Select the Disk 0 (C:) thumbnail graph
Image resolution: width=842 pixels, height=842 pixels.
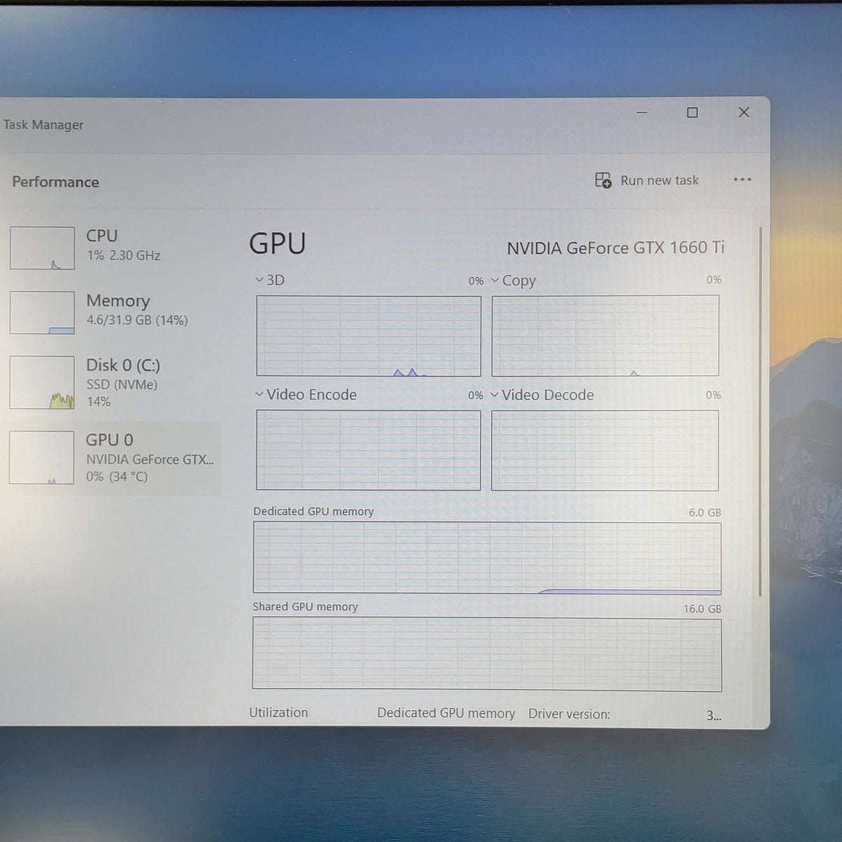tap(42, 382)
